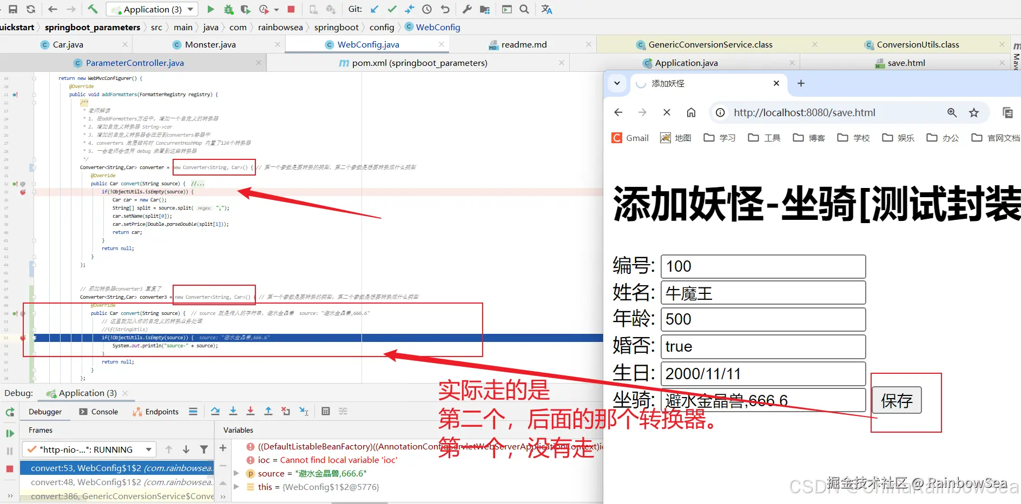Viewport: 1021px width, 504px height.
Task: Select frame convert:48, WebConfig$1$2
Action: [117, 482]
